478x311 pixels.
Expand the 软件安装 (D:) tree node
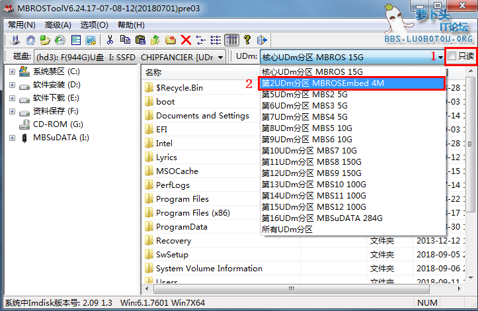coord(12,85)
